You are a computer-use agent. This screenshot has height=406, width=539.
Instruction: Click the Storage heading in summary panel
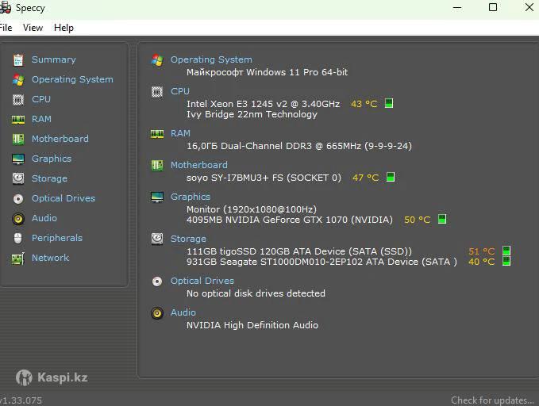click(188, 239)
